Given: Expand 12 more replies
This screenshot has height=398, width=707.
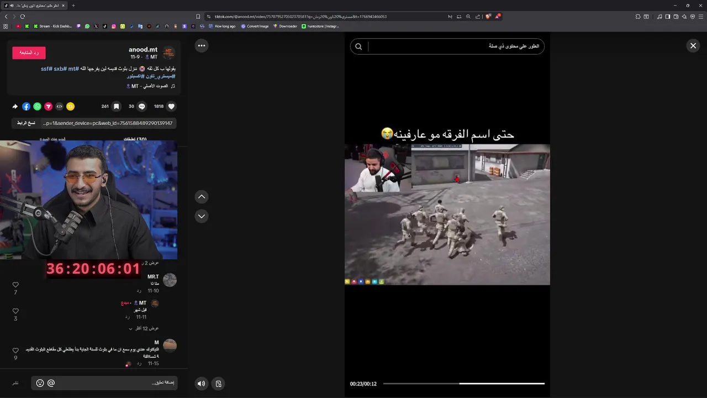Looking at the screenshot, I should pyautogui.click(x=144, y=328).
